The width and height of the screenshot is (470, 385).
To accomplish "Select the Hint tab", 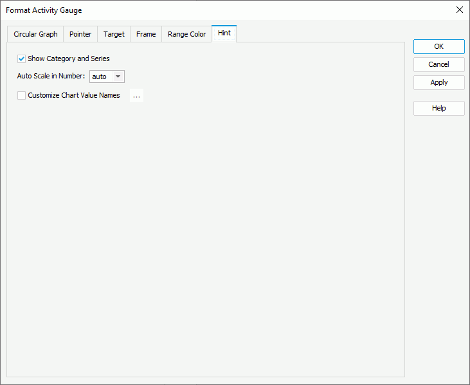I will point(224,33).
